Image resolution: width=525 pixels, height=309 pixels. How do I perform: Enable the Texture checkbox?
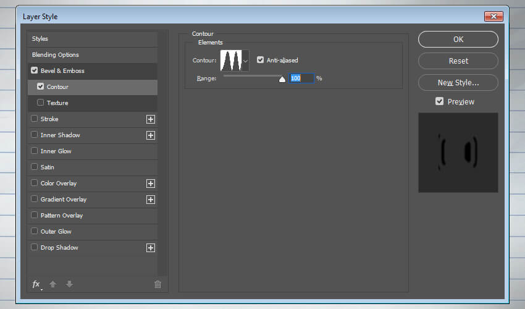point(41,103)
